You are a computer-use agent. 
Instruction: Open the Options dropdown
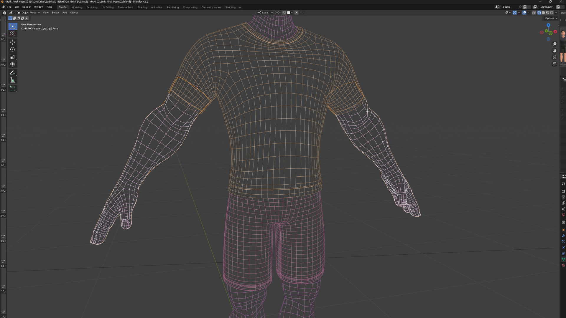[551, 18]
